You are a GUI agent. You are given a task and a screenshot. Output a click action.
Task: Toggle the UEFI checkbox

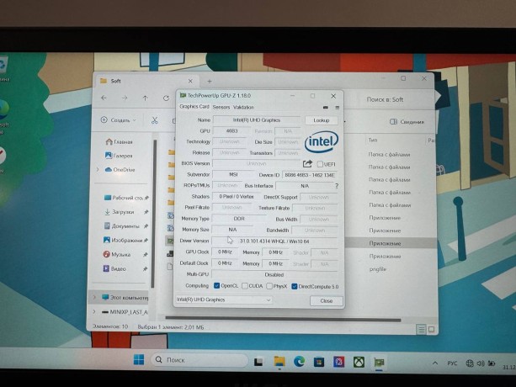320,164
